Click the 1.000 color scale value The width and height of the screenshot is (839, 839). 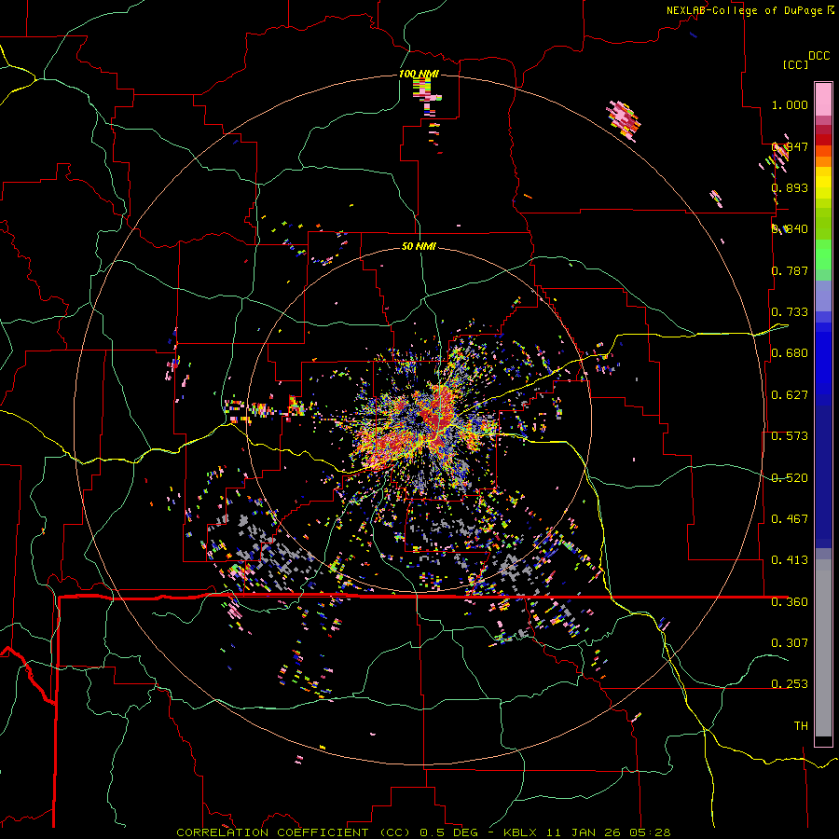click(x=790, y=104)
